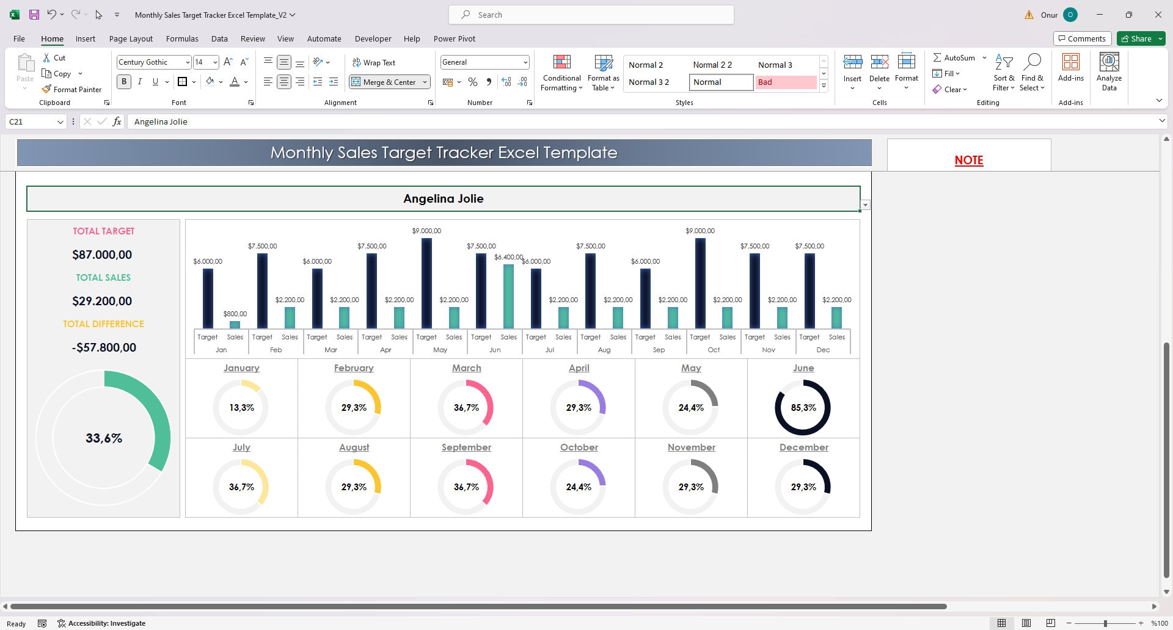This screenshot has height=630, width=1173.
Task: Toggle bold formatting
Action: pyautogui.click(x=124, y=81)
